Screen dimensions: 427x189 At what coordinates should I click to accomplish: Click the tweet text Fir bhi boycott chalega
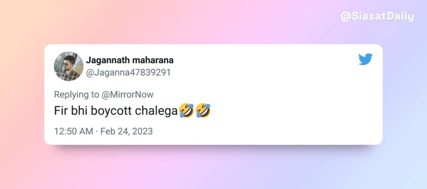click(x=116, y=111)
